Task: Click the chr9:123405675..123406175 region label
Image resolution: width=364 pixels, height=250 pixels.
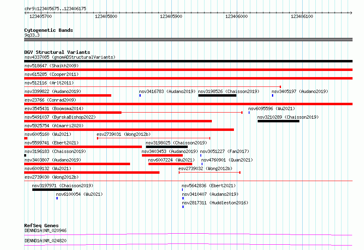Action: (55, 9)
